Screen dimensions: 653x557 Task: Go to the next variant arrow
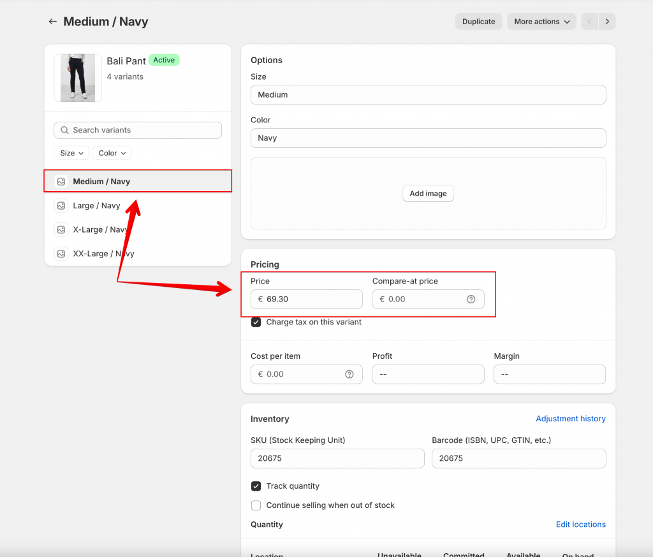click(x=607, y=21)
